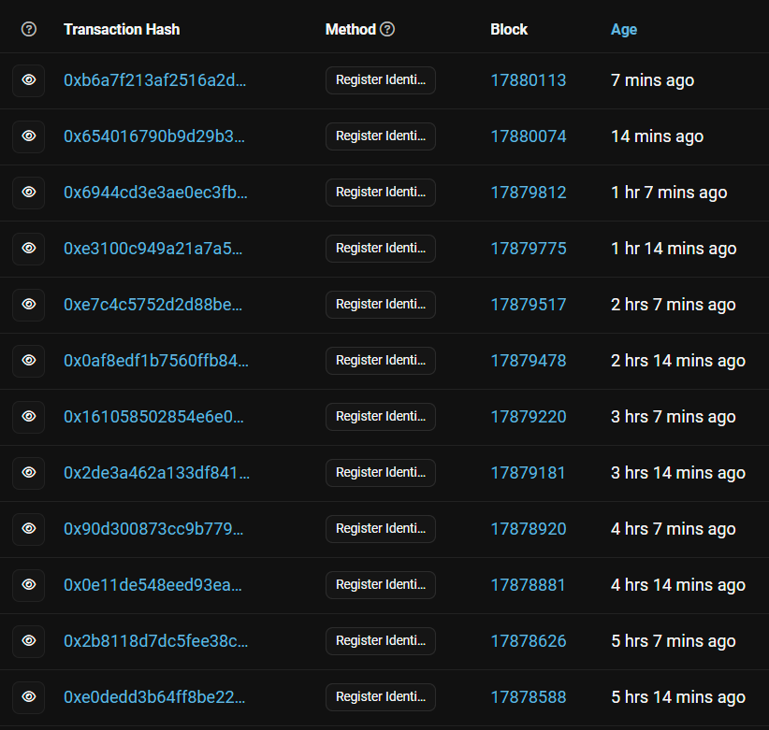
Task: Preview transaction 0xe3100c949a21a7a5 with eye icon
Action: pyautogui.click(x=28, y=249)
